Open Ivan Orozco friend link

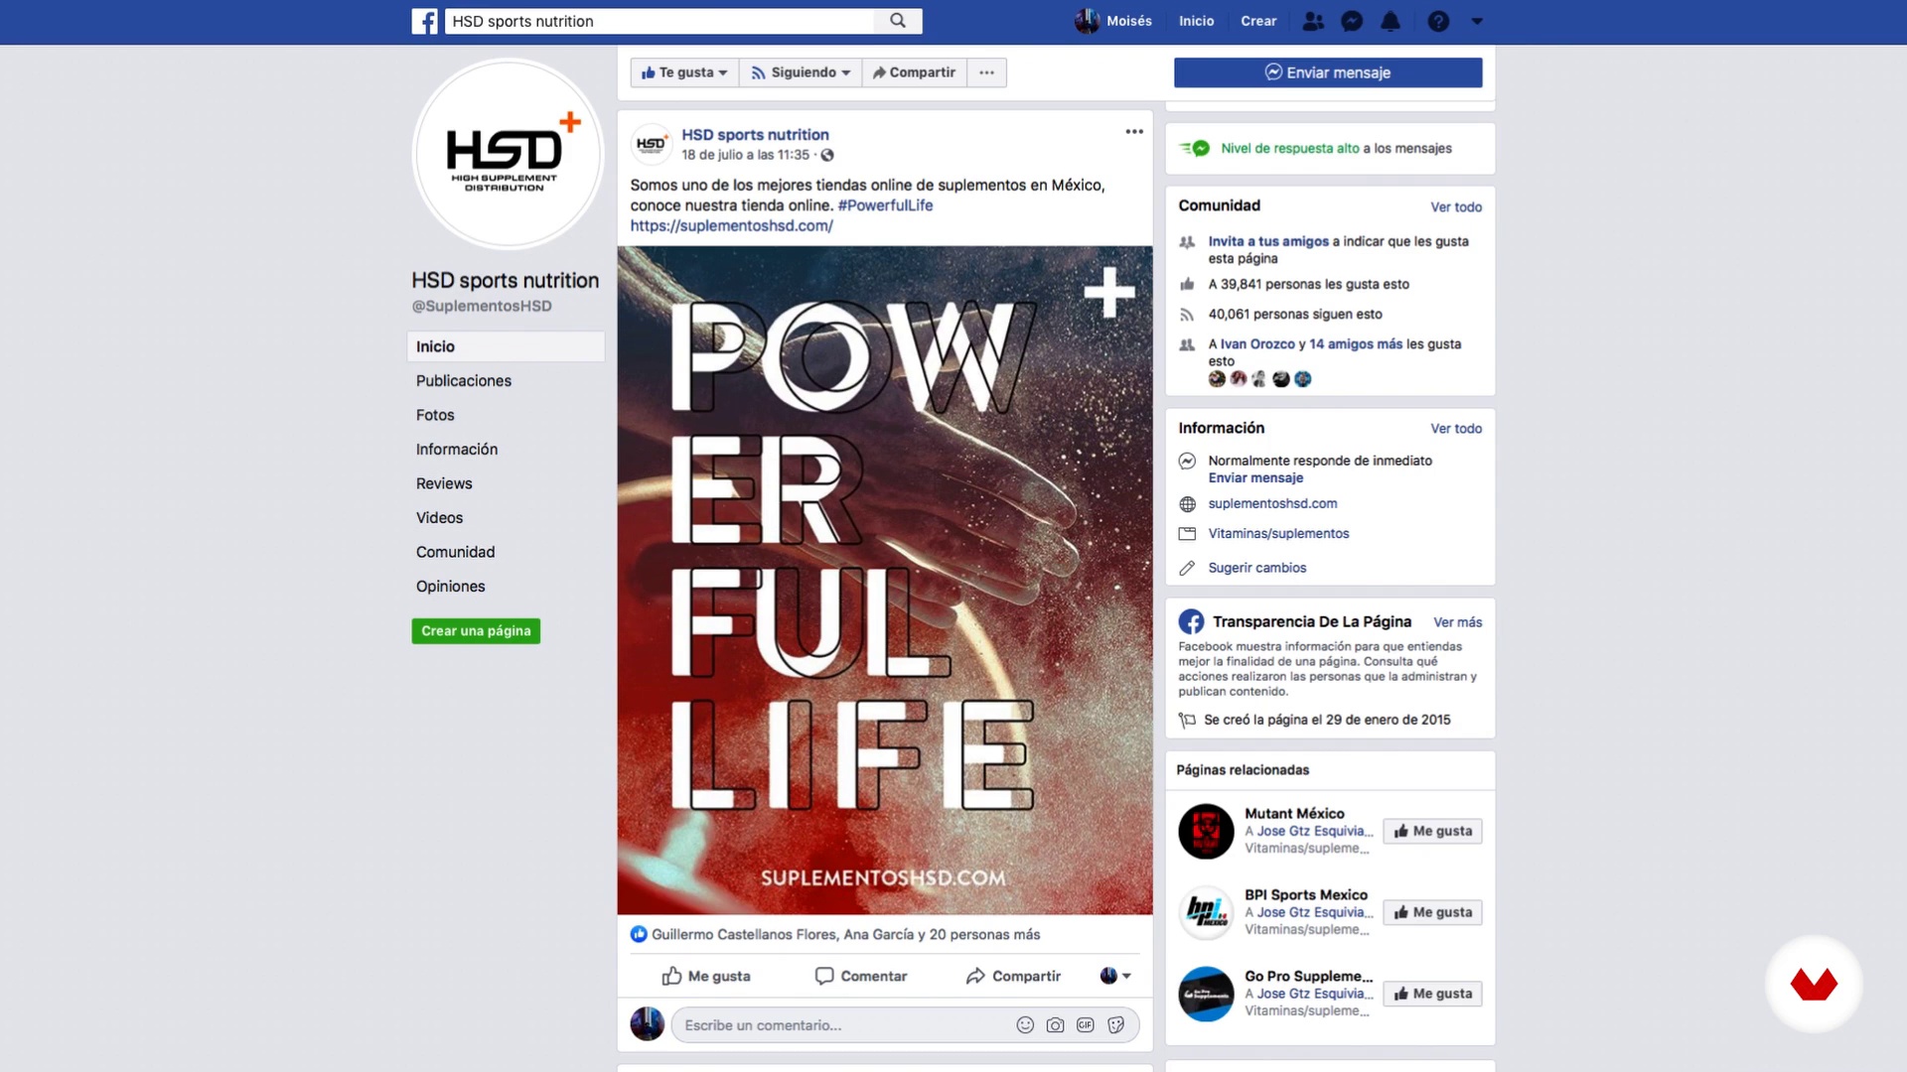(x=1257, y=343)
